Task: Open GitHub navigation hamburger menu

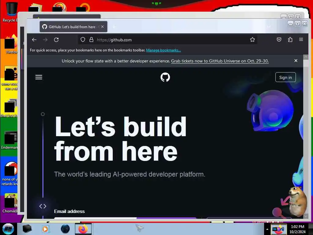Action: pyautogui.click(x=39, y=77)
